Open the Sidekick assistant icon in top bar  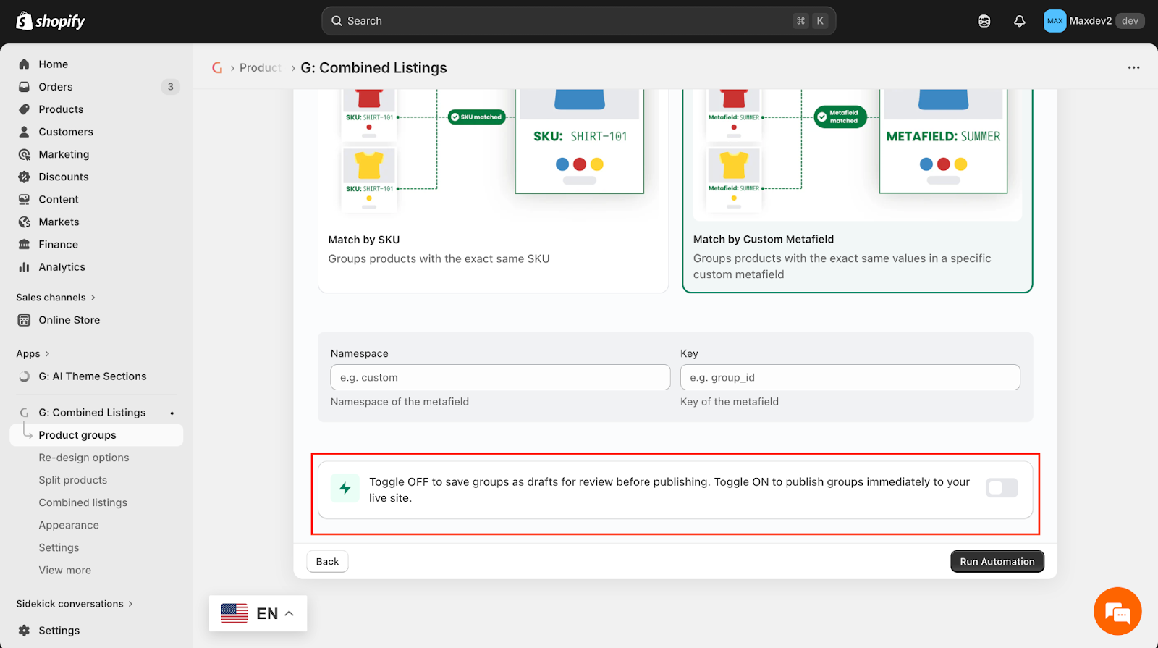(x=984, y=21)
